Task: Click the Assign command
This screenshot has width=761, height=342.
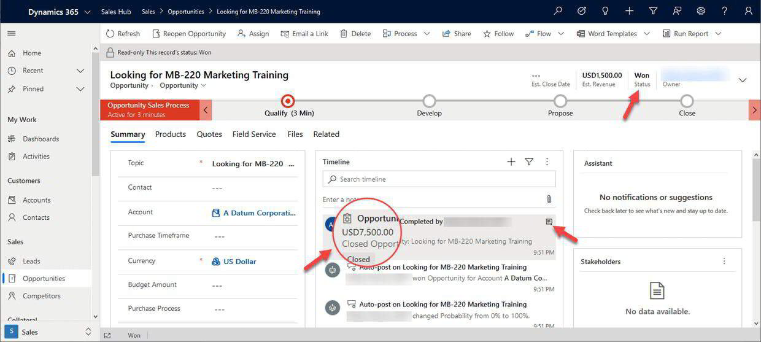Action: (253, 34)
